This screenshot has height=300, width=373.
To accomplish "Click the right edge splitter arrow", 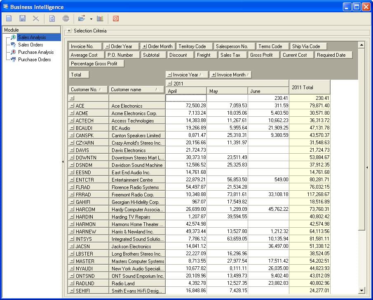I will tap(367, 167).
